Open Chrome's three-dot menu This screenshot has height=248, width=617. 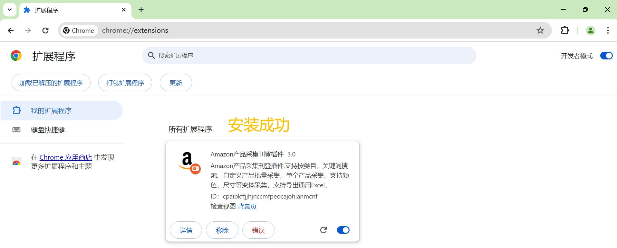(608, 31)
